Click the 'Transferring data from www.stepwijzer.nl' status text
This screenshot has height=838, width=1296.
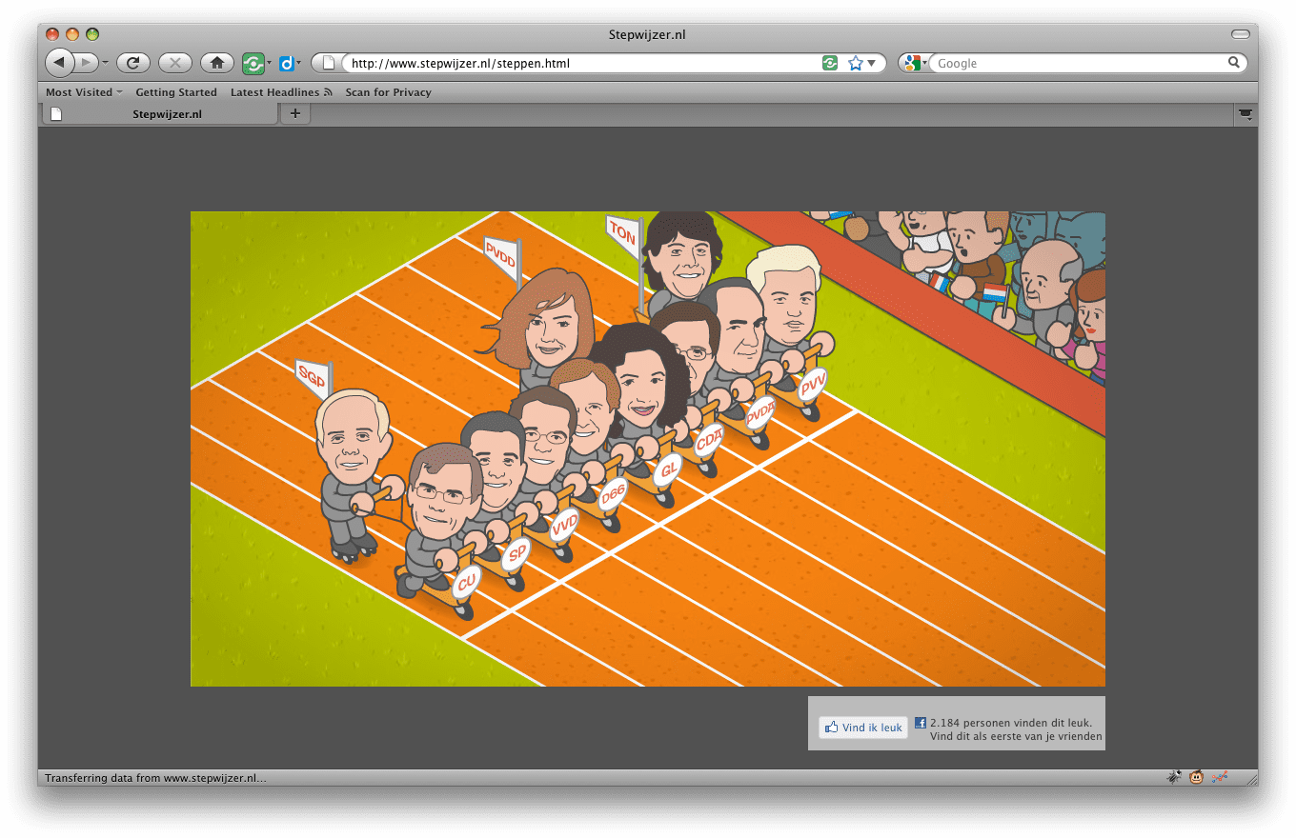(153, 778)
